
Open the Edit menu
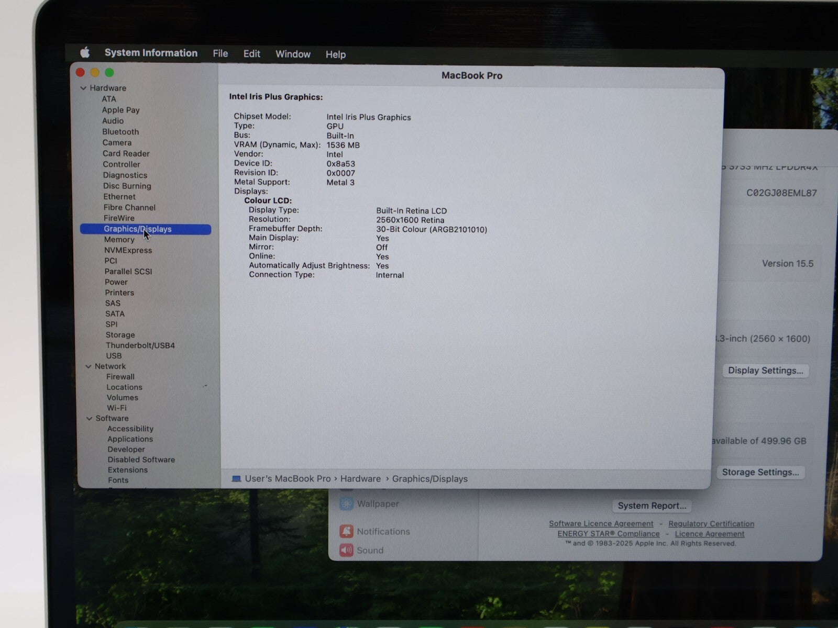tap(251, 53)
